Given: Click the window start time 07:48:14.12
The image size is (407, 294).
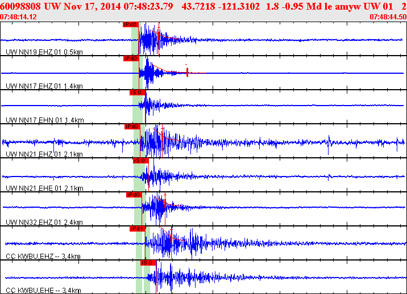Looking at the screenshot, I should coord(18,17).
